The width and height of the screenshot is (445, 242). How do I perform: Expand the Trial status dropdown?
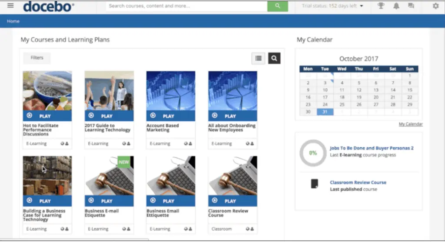coord(332,6)
